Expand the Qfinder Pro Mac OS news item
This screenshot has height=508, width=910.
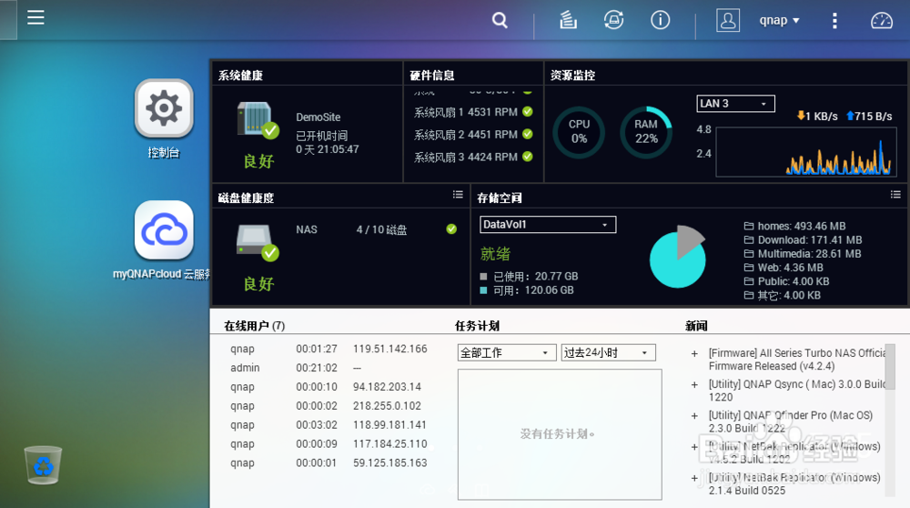pyautogui.click(x=694, y=416)
